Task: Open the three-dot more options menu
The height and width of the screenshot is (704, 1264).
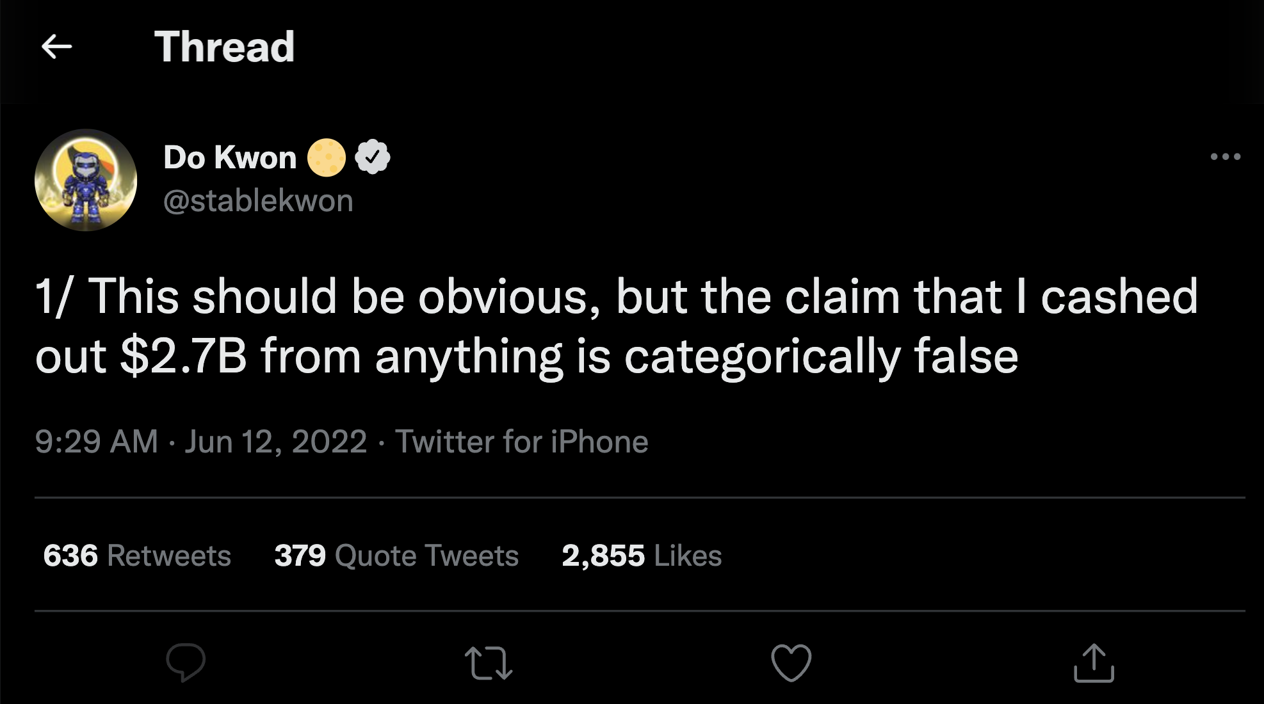Action: (x=1226, y=156)
